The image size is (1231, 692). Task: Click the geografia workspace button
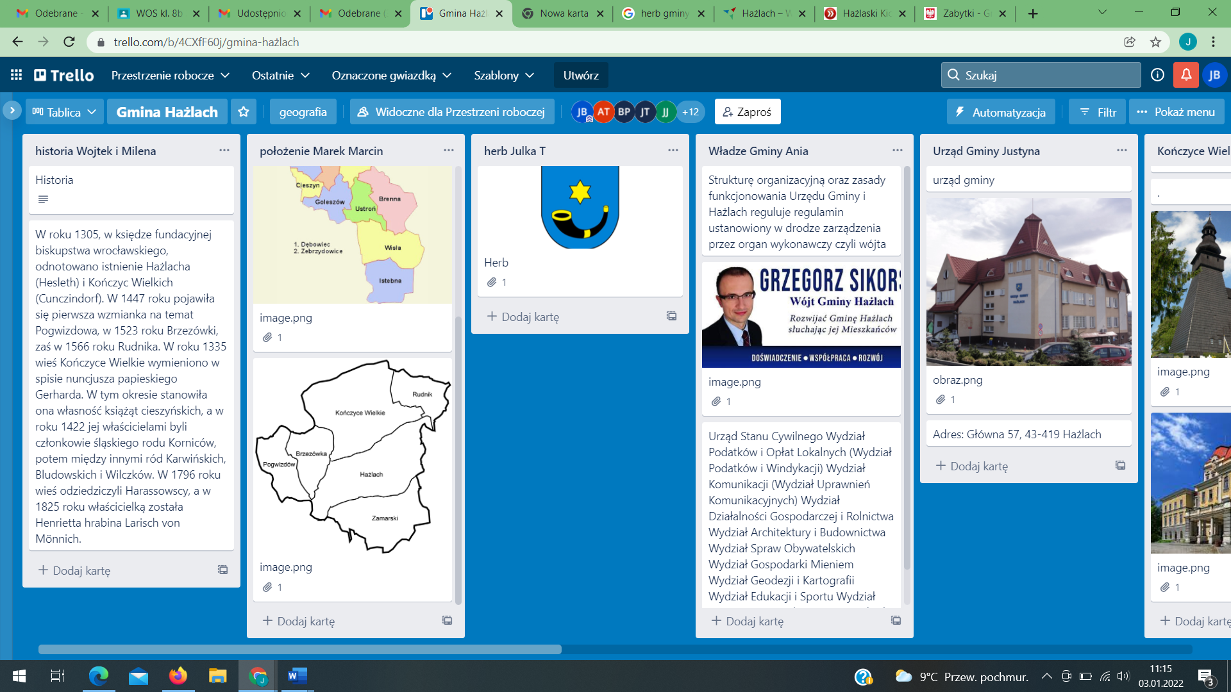[x=303, y=111]
